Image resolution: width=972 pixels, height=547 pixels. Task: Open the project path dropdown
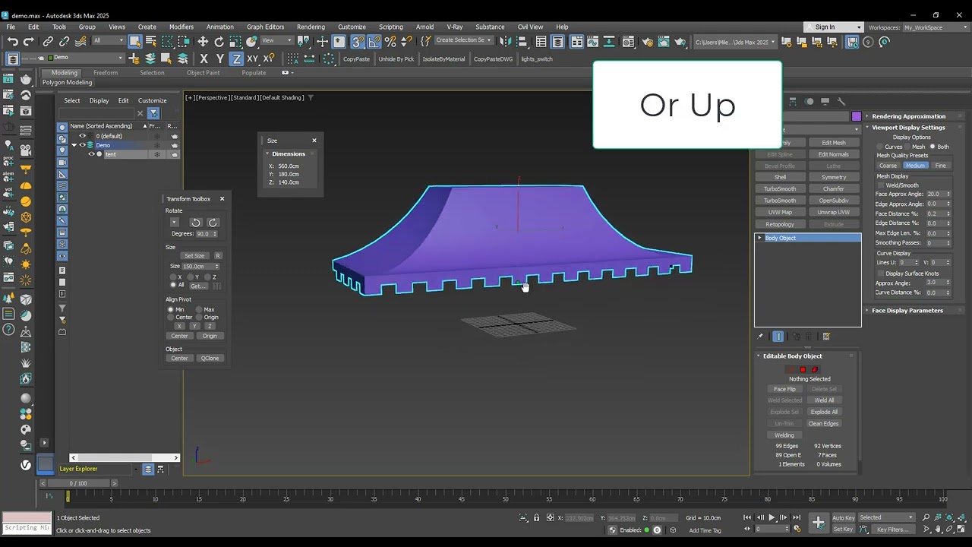(736, 42)
